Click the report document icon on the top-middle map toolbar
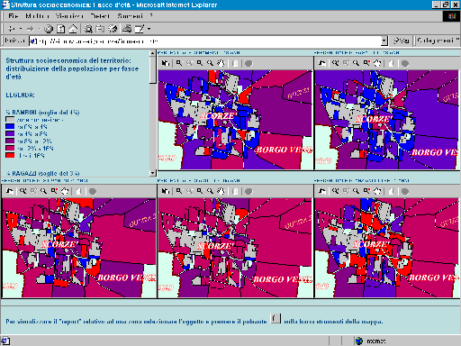Viewport: 461px width, 346px height. [235, 63]
